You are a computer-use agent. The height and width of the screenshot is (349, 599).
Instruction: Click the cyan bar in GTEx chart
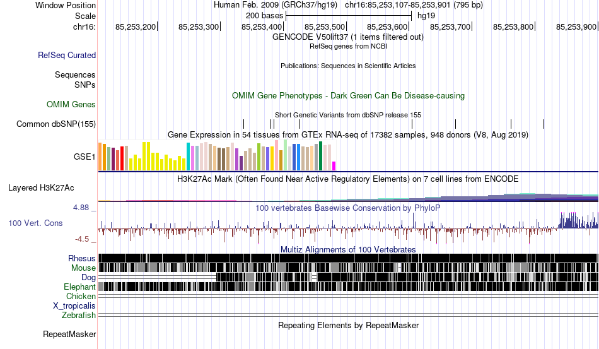[x=188, y=157]
